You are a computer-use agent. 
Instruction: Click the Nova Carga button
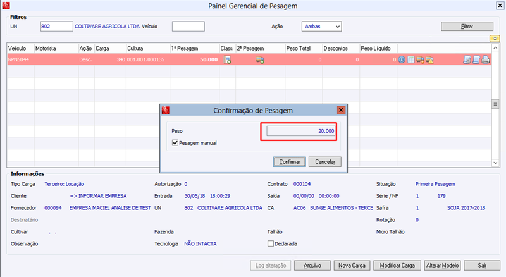(352, 266)
